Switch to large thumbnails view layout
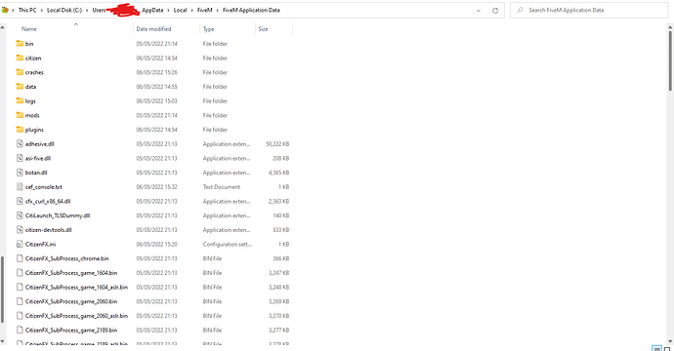674x351 pixels. [x=667, y=348]
